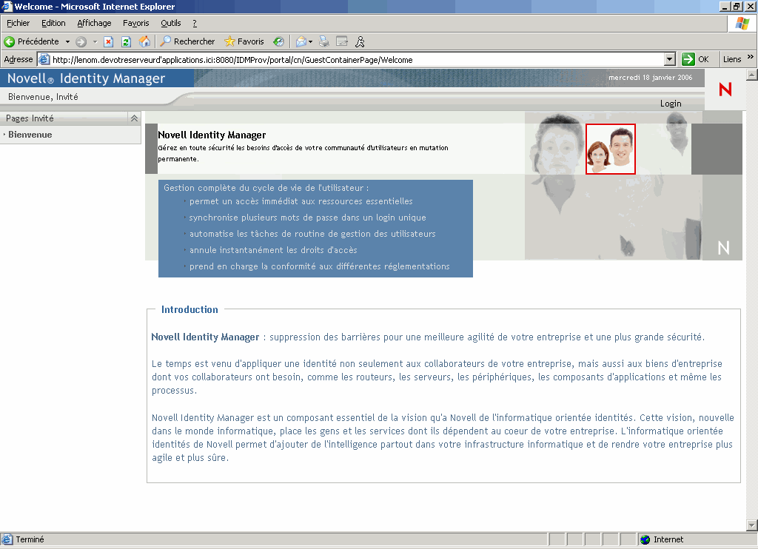This screenshot has height=549, width=758.
Task: Click the two-faces thumbnail image
Action: click(610, 149)
